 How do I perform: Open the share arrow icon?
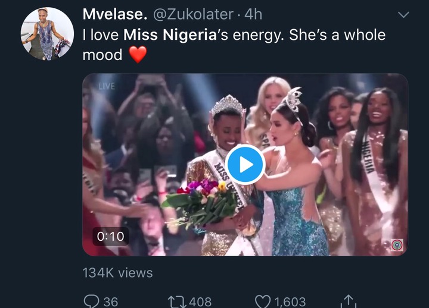coord(350,301)
